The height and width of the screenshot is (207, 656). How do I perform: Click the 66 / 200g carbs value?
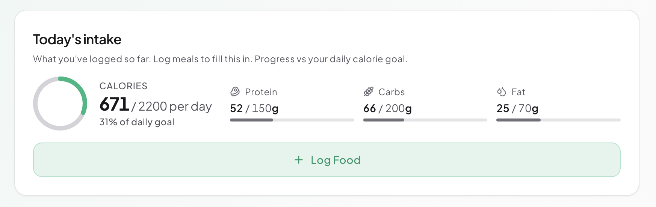[387, 109]
